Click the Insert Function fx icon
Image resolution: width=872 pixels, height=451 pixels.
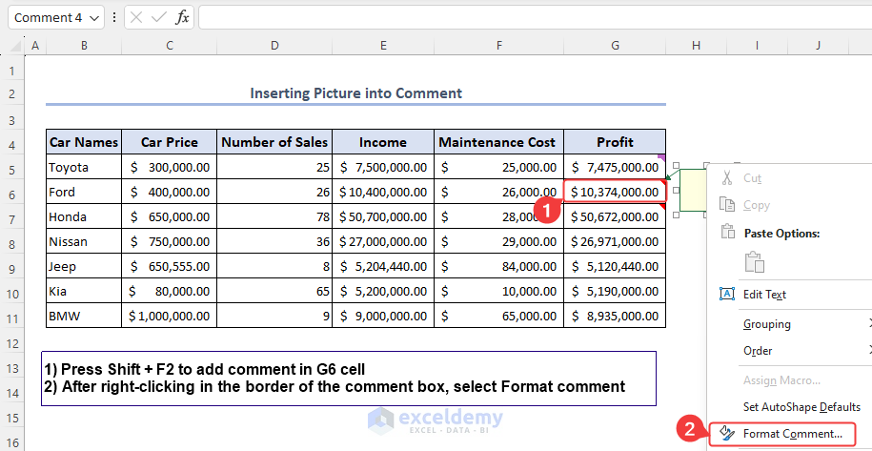(182, 17)
